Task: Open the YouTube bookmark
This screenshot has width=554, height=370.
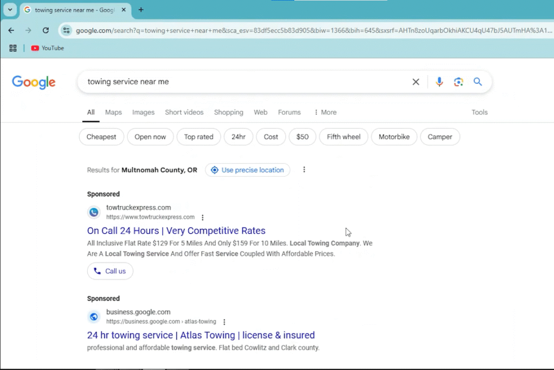Action: (48, 48)
